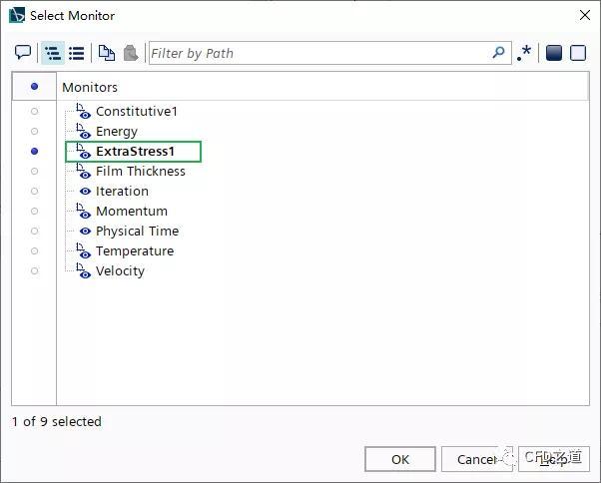The height and width of the screenshot is (483, 601).
Task: Switch to hierarchical tree view icon
Action: pos(53,53)
